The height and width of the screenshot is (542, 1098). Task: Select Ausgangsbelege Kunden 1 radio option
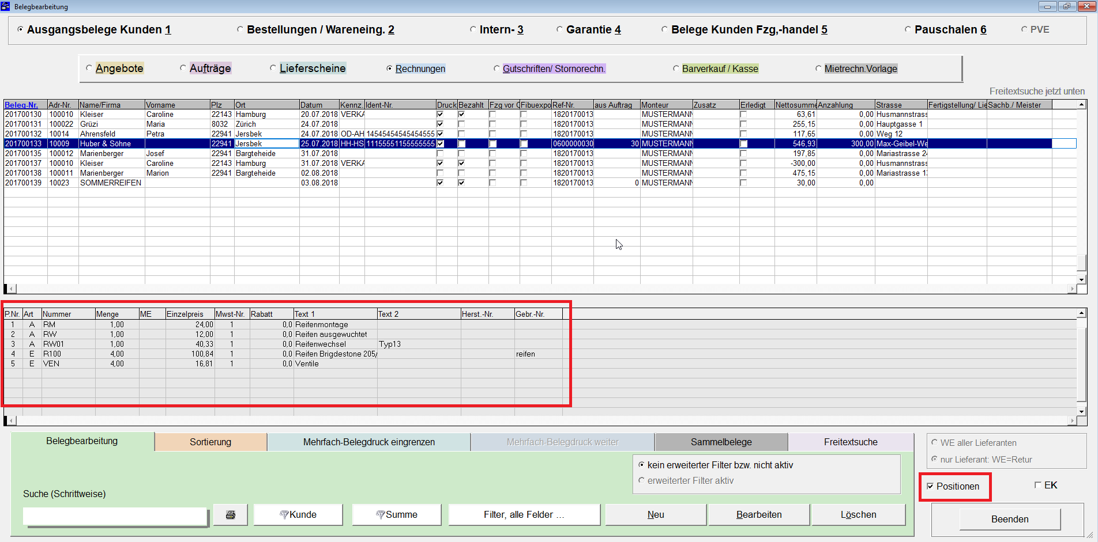tap(94, 29)
